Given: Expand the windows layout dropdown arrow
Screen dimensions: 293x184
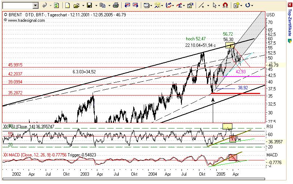Looking at the screenshot, I should pyautogui.click(x=151, y=5).
